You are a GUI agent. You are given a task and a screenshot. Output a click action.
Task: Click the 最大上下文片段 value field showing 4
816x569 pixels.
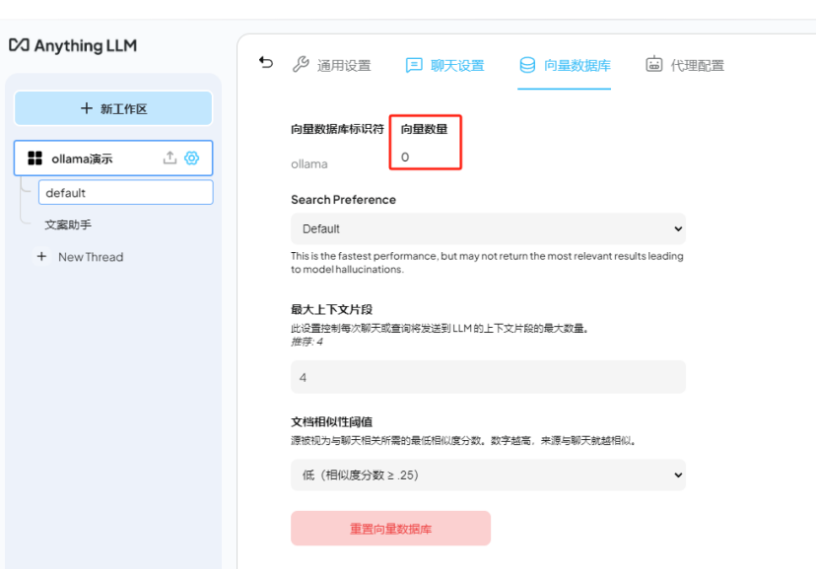488,377
